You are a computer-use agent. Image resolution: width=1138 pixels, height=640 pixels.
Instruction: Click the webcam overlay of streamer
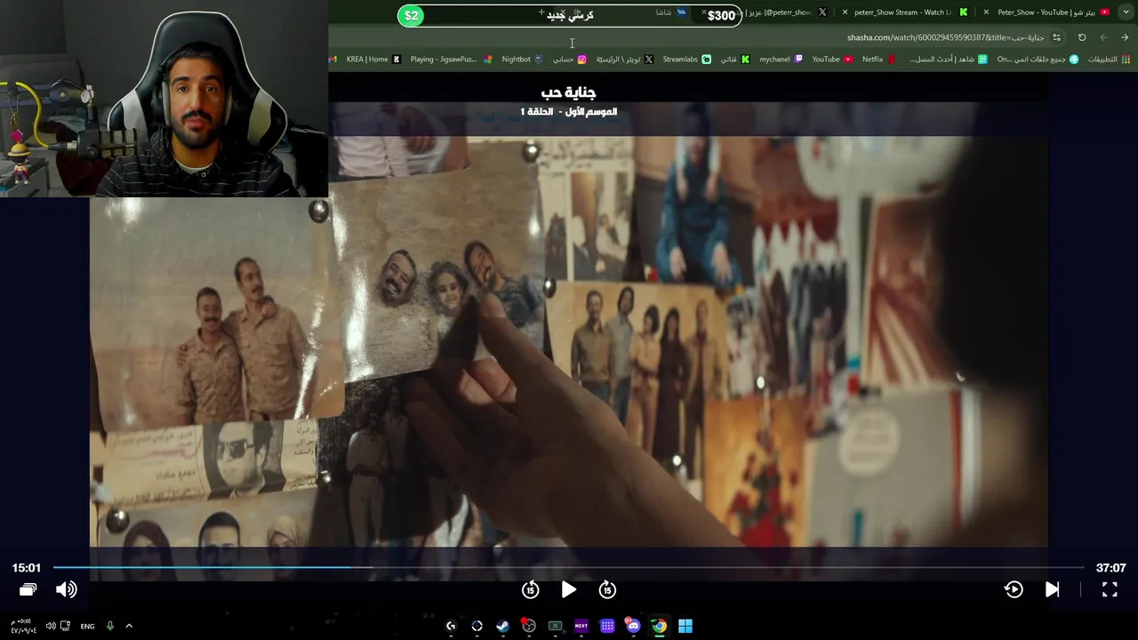pos(164,98)
